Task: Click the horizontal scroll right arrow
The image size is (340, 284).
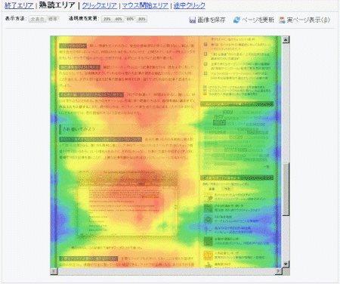Action: click(x=278, y=271)
